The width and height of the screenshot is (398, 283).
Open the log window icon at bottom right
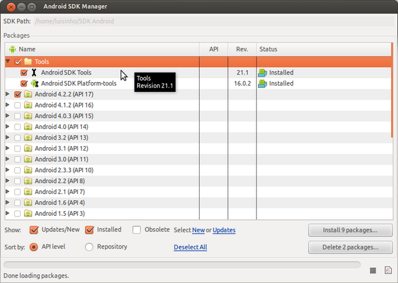pyautogui.click(x=388, y=271)
